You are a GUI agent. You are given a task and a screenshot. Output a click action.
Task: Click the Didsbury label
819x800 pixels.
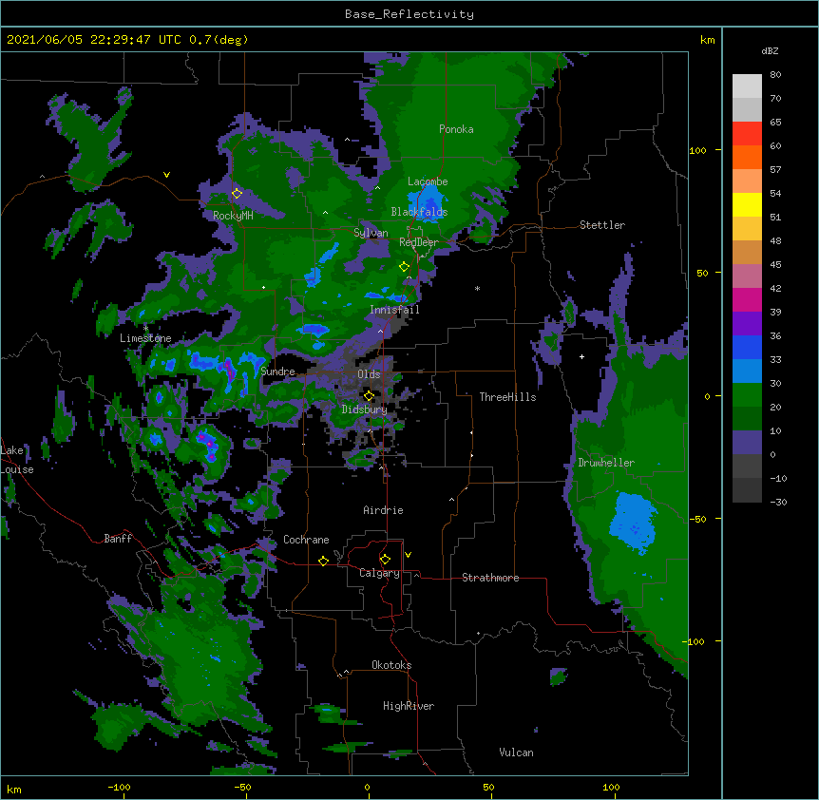pos(364,410)
